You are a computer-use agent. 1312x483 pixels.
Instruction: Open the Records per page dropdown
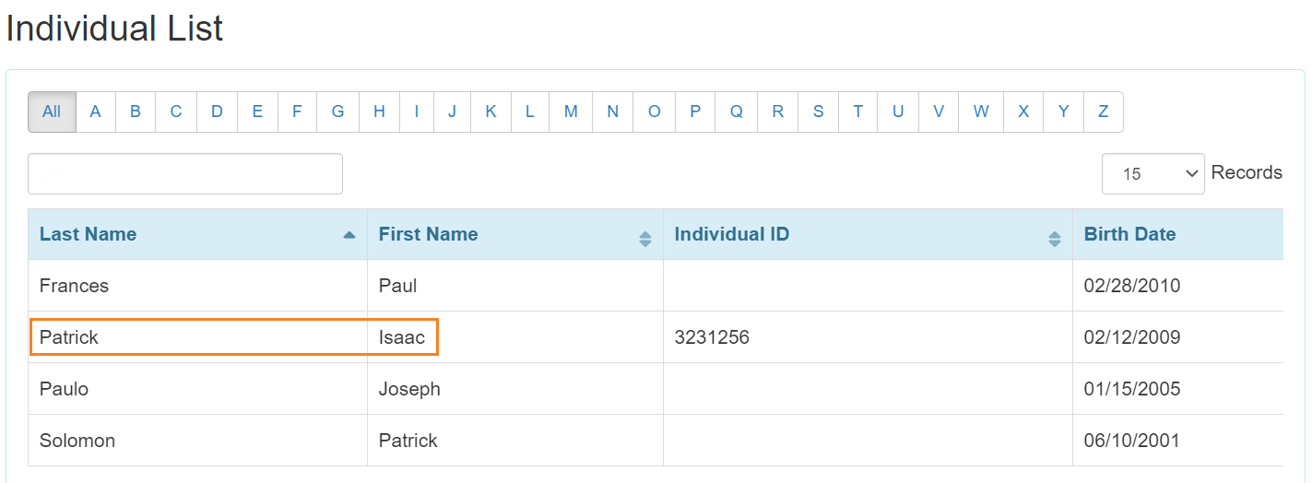tap(1152, 173)
